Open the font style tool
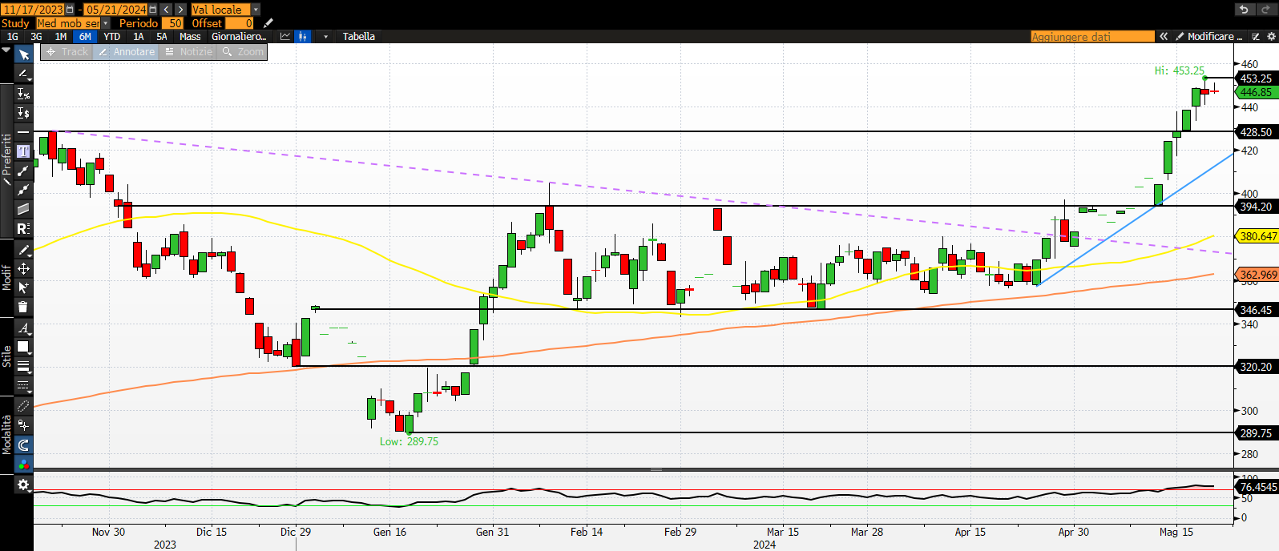1279x551 pixels. (23, 328)
